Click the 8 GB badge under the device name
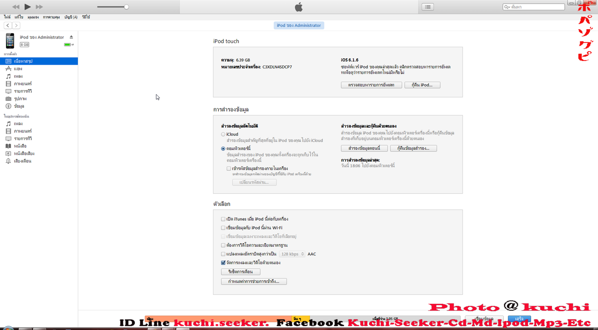598x330 pixels. coord(24,45)
